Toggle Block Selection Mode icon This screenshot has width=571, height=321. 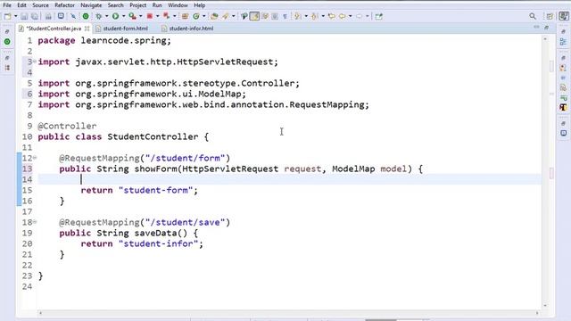(275, 16)
